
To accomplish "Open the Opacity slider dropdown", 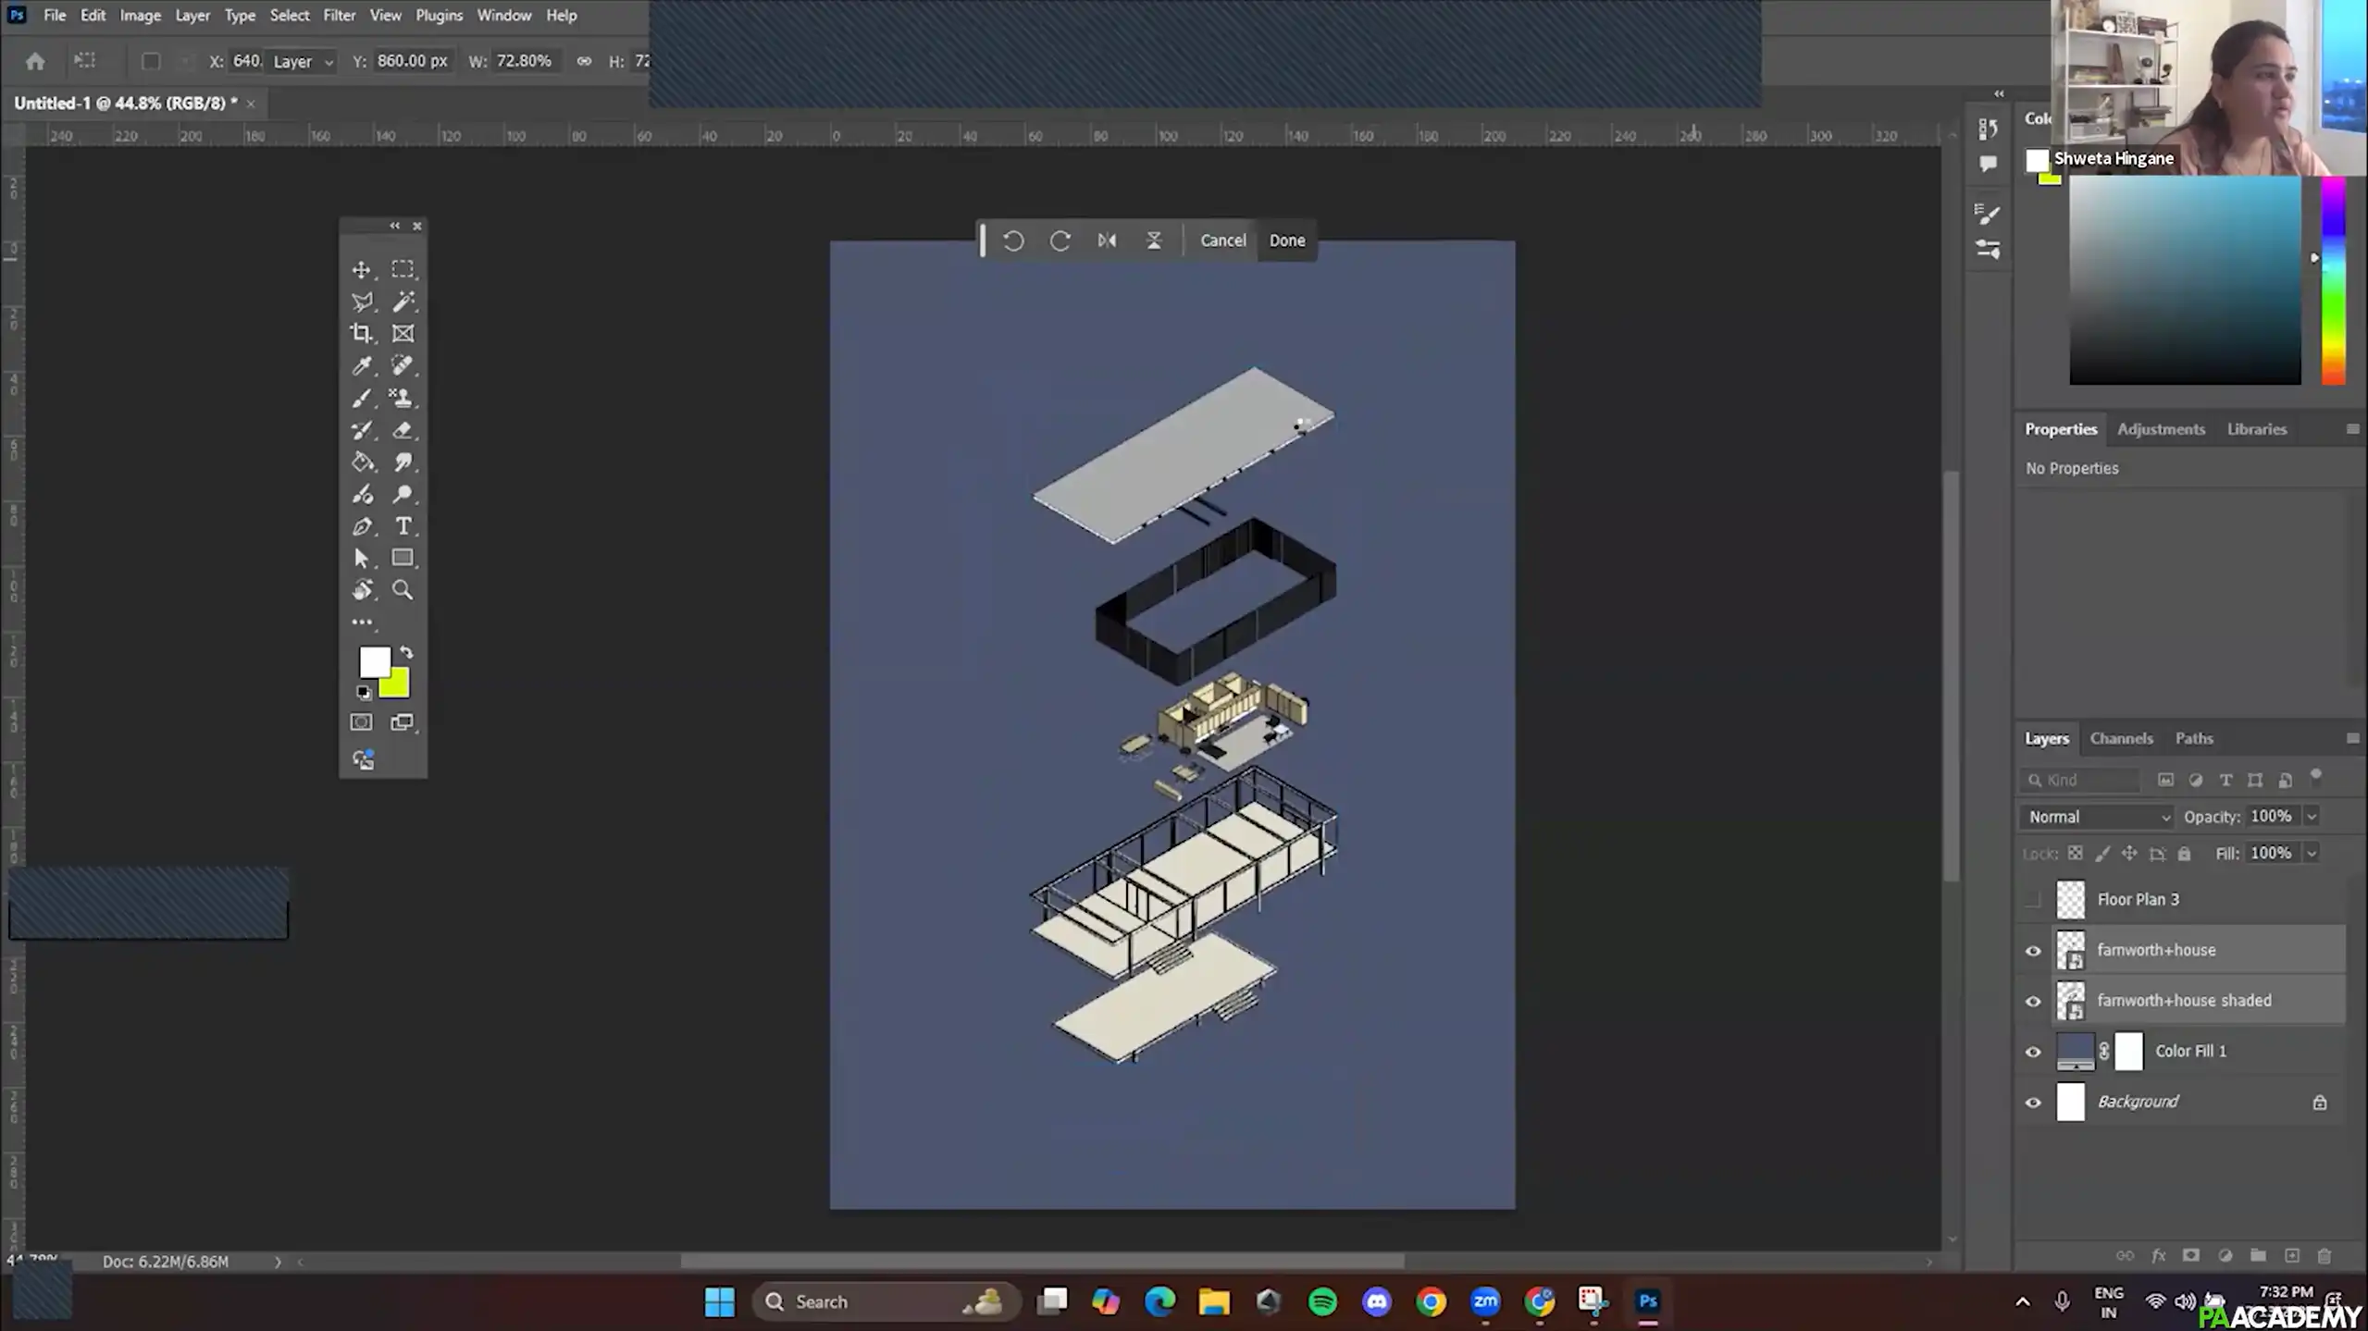I will [2311, 817].
